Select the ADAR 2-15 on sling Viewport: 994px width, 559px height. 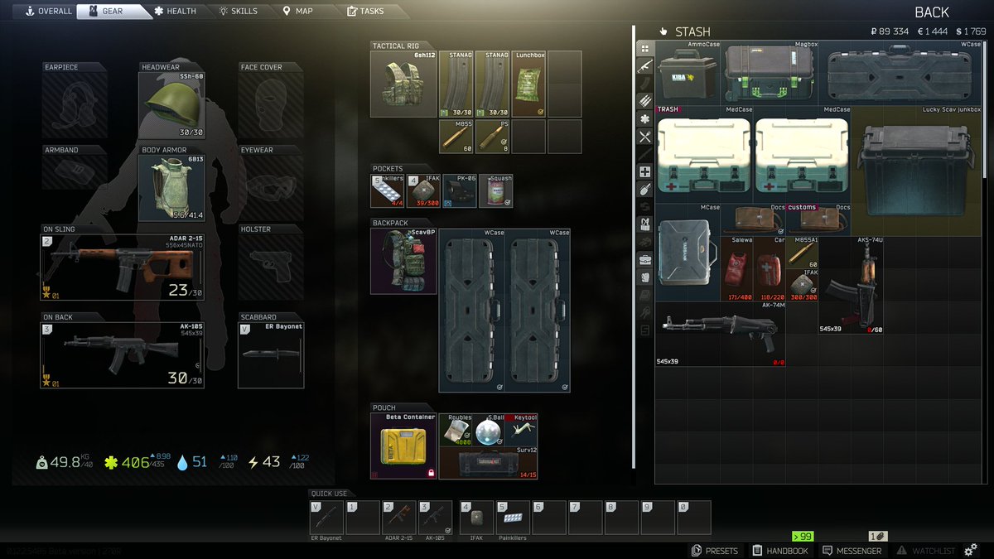coord(122,267)
